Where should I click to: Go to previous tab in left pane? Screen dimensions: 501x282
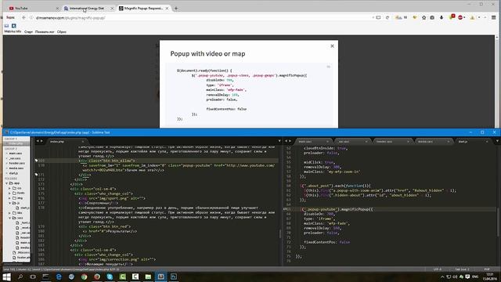point(38,141)
